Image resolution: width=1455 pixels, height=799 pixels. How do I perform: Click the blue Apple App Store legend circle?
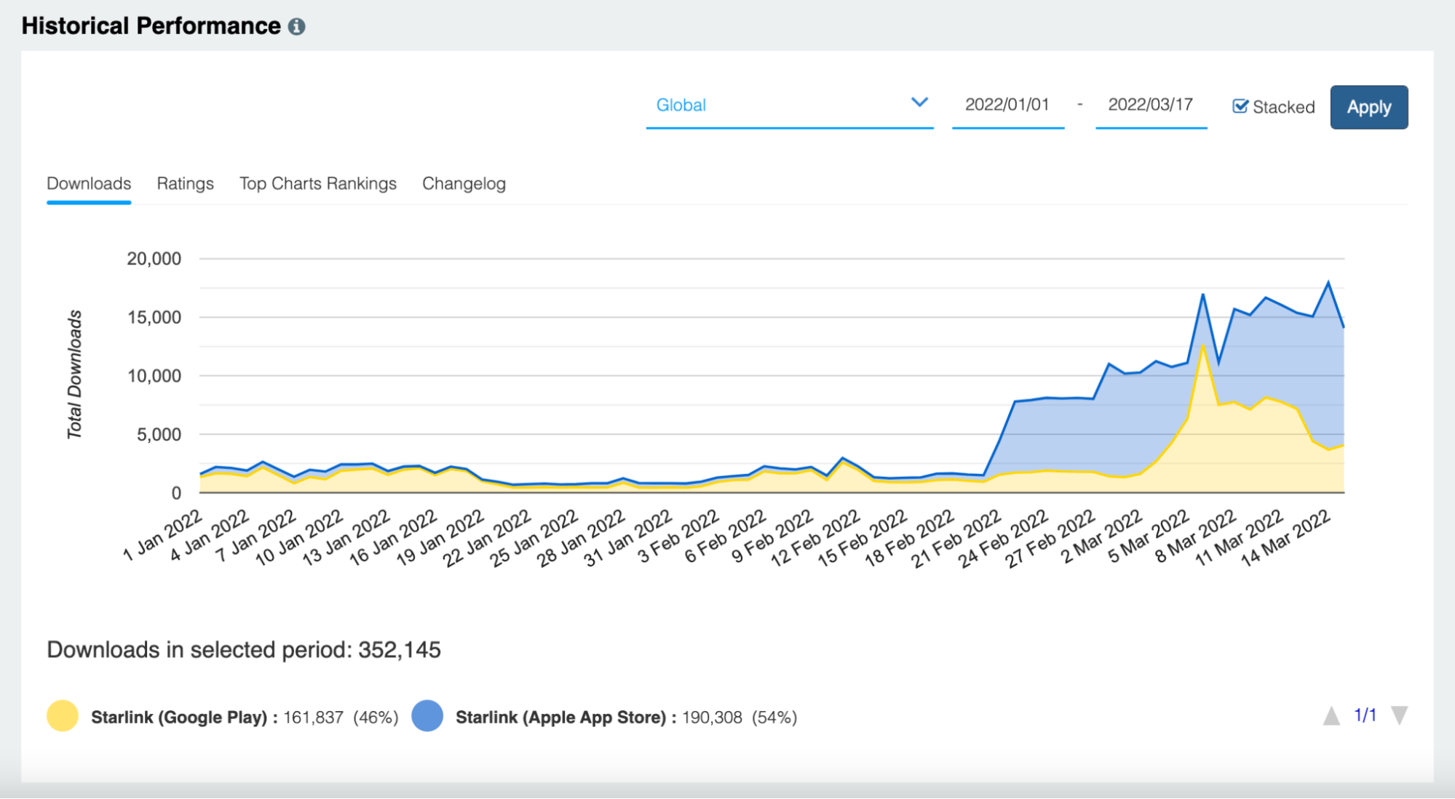pyautogui.click(x=427, y=716)
